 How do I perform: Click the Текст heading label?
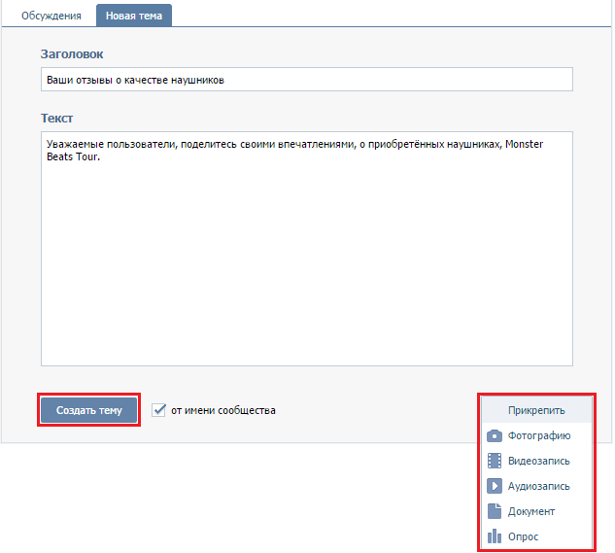[57, 119]
